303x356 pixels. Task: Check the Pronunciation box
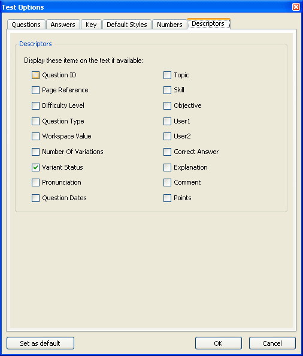point(35,182)
